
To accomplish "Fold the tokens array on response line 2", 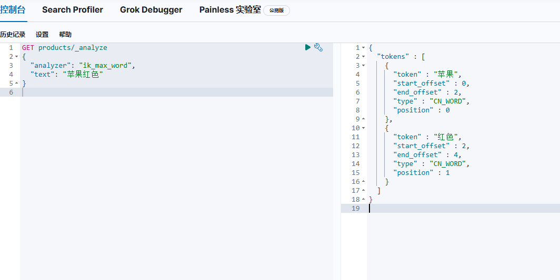I will 363,57.
